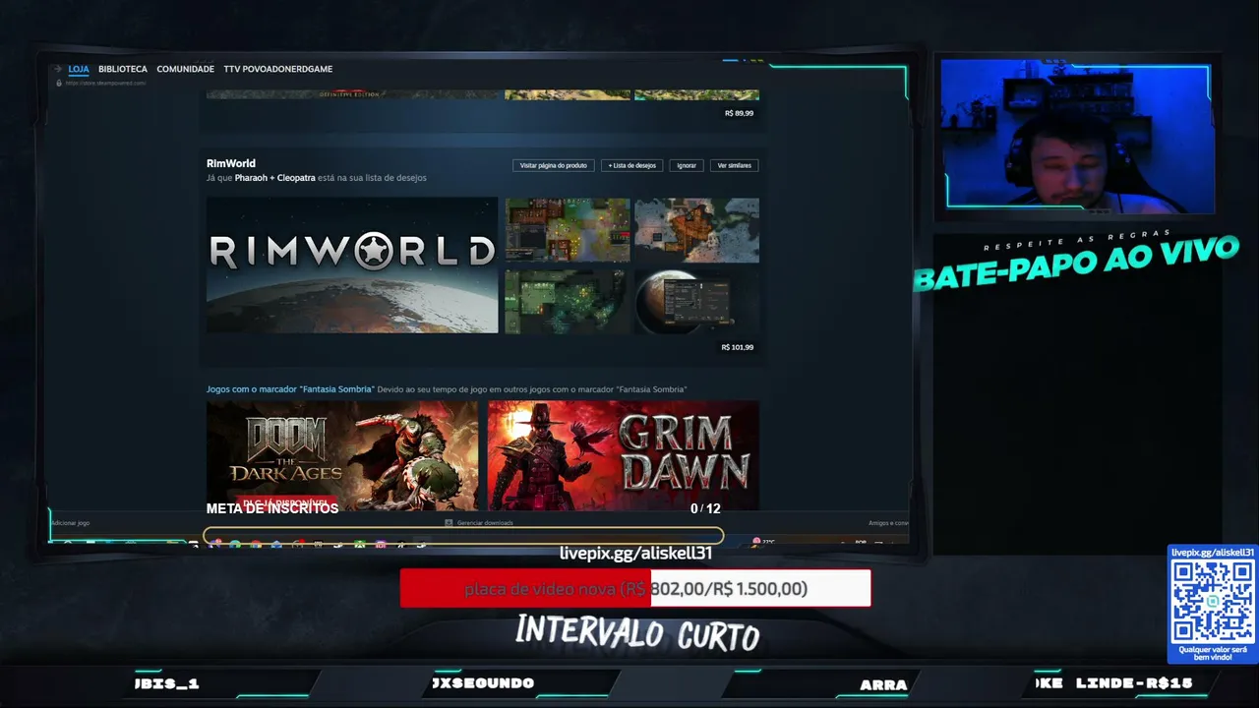This screenshot has width=1259, height=708.
Task: Follow the Pharaoh + Cleopatra link
Action: 275,178
